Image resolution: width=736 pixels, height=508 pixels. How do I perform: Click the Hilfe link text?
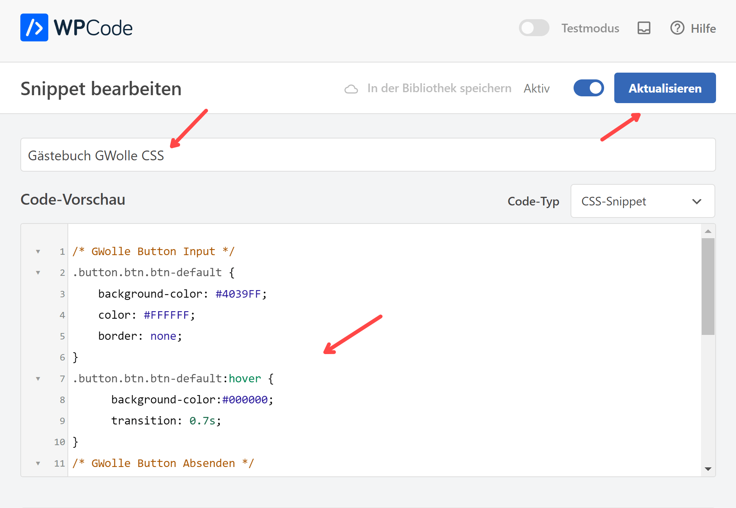[703, 29]
